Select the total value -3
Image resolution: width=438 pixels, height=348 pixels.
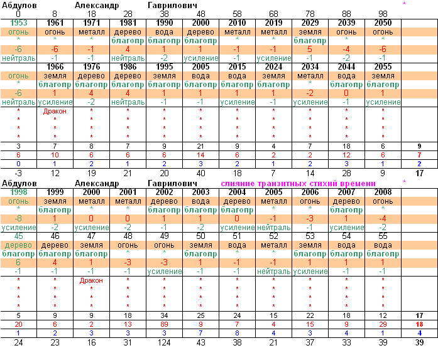(x=18, y=173)
